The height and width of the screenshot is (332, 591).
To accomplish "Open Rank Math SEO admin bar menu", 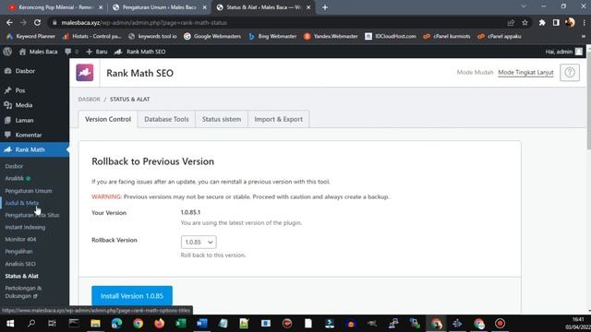I will click(139, 52).
